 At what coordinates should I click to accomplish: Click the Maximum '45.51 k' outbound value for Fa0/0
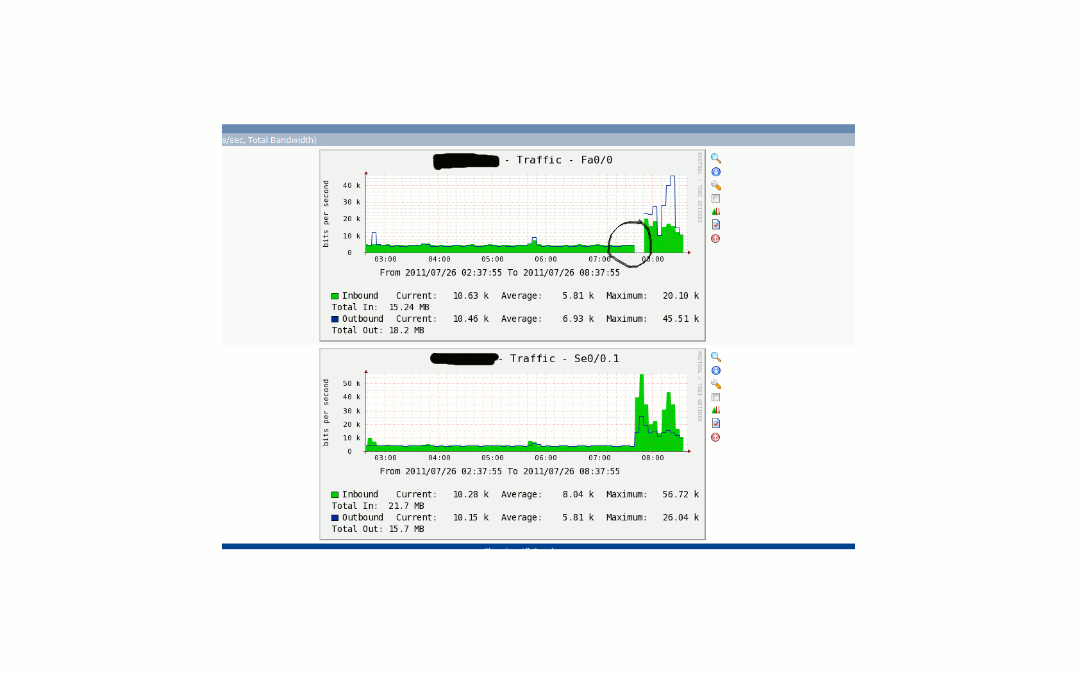tap(681, 319)
